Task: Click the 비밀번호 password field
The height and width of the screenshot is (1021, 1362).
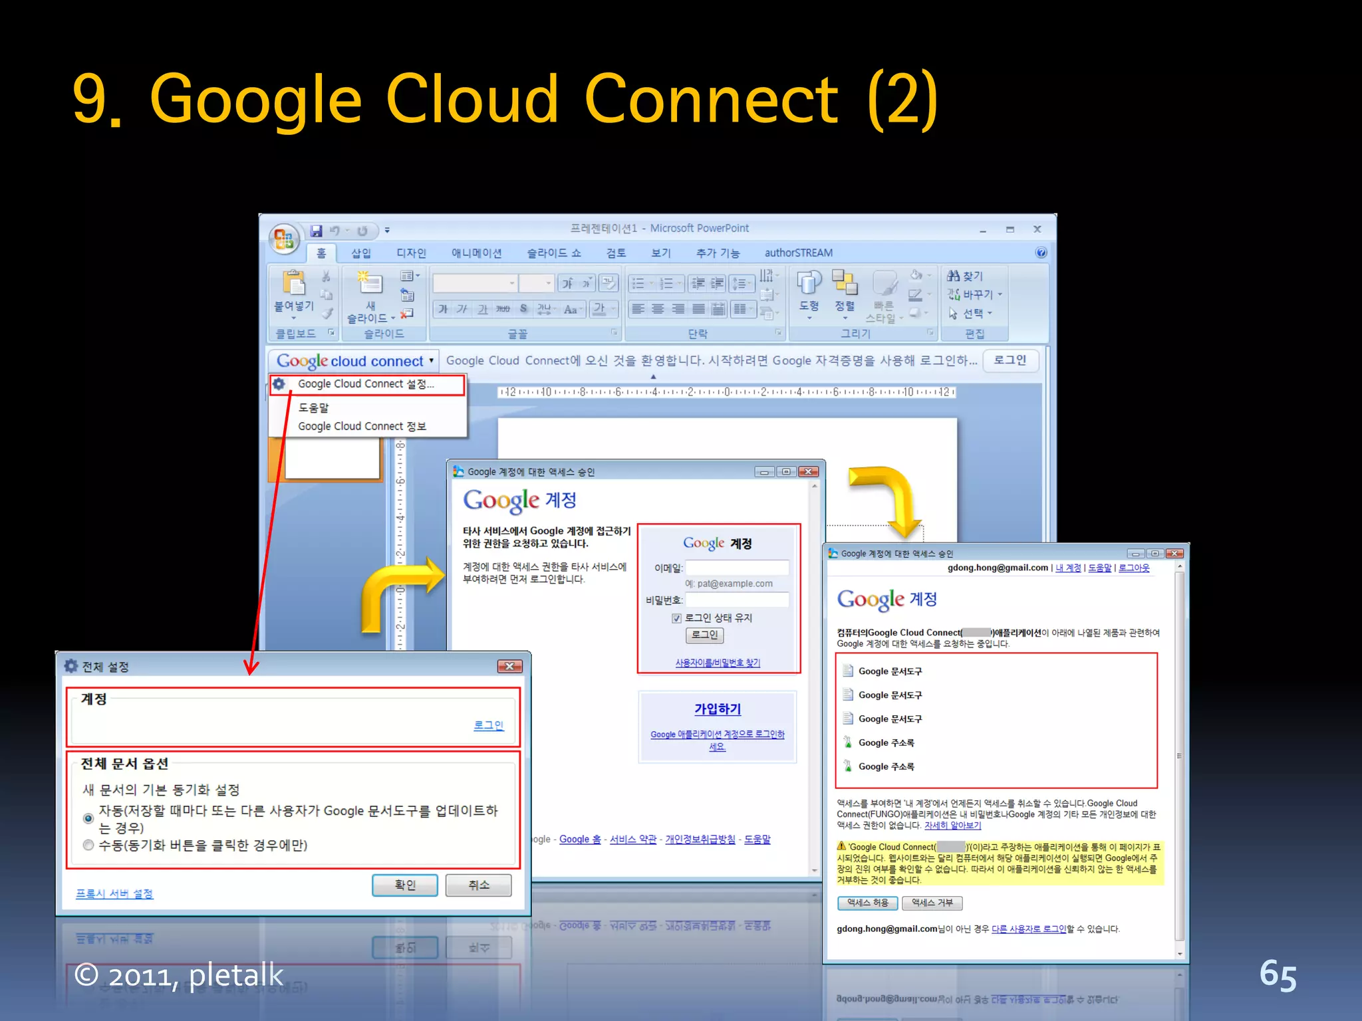Action: tap(738, 600)
